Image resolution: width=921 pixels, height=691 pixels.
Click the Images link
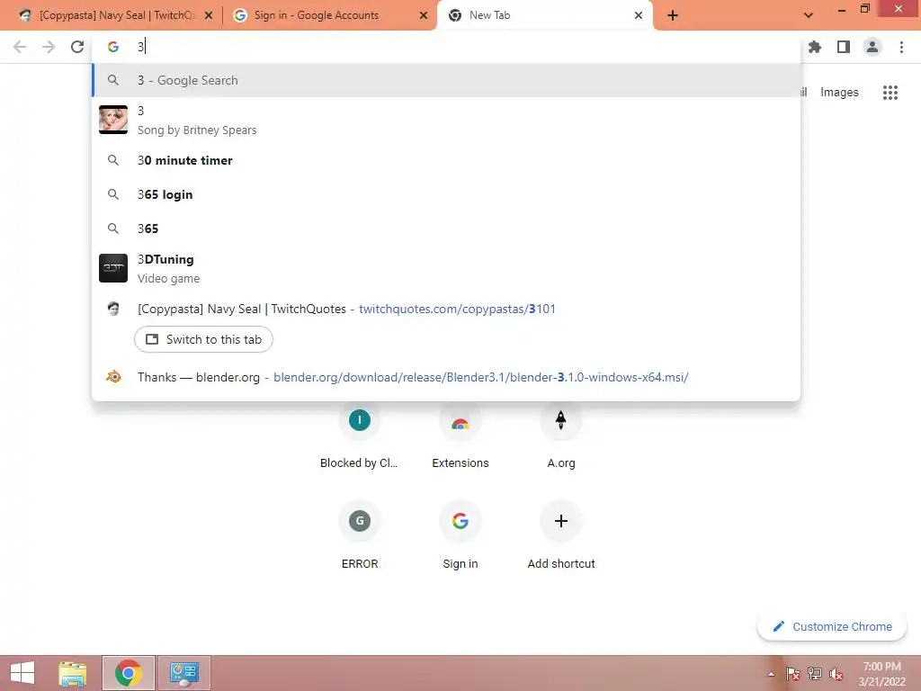click(839, 93)
